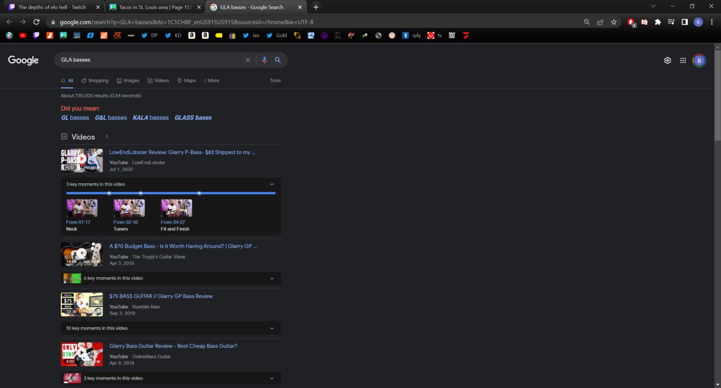Open the YouTube bookmark icon
This screenshot has width=721, height=388.
(x=23, y=35)
